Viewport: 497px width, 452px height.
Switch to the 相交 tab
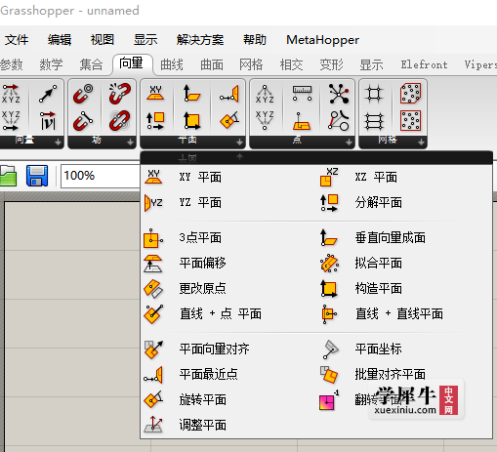click(x=291, y=64)
